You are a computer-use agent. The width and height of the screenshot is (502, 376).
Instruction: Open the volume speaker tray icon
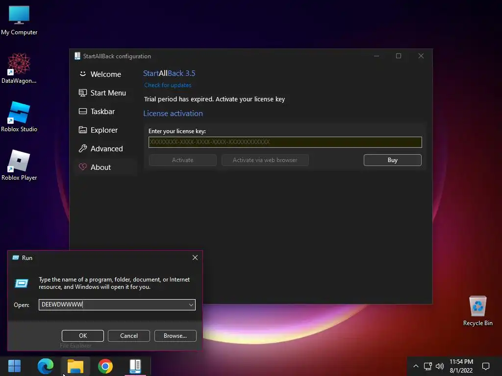[x=440, y=366]
